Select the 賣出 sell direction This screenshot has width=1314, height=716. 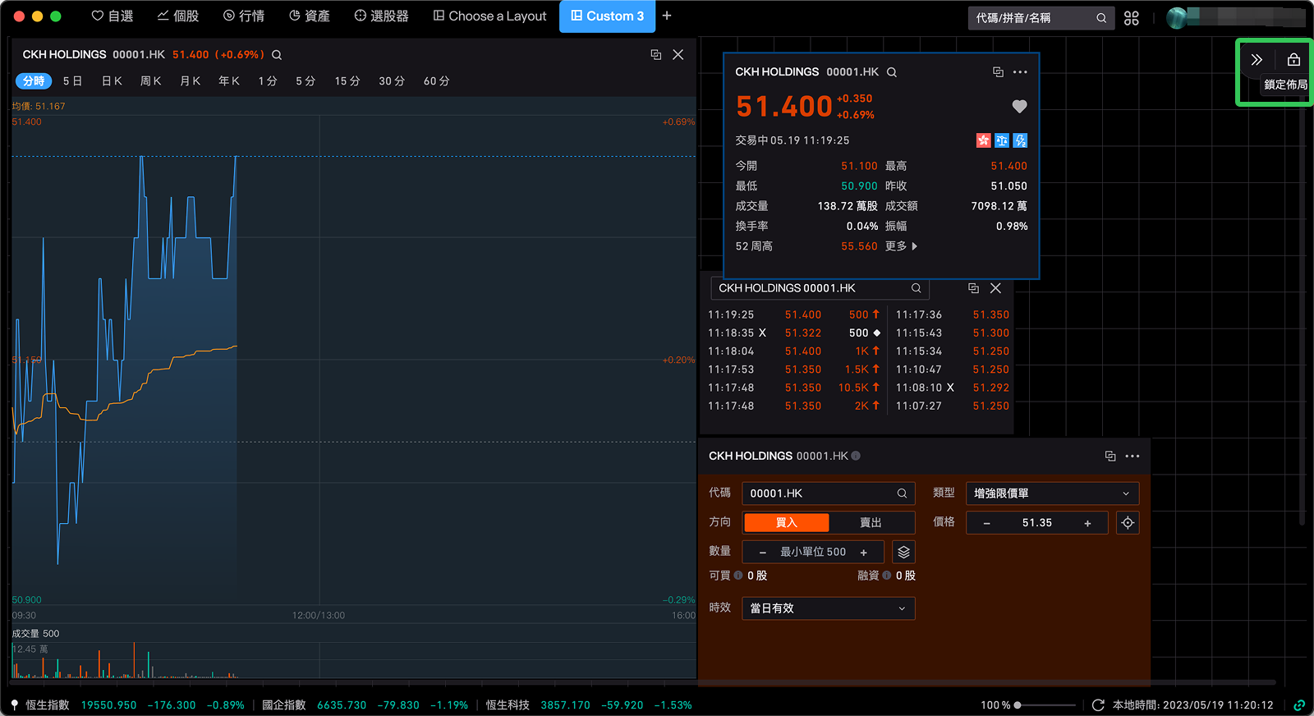(x=871, y=523)
